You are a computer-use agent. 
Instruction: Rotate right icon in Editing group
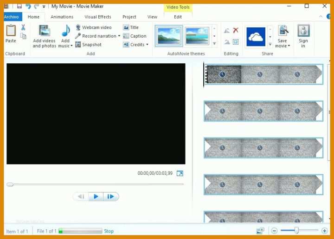pyautogui.click(x=227, y=42)
